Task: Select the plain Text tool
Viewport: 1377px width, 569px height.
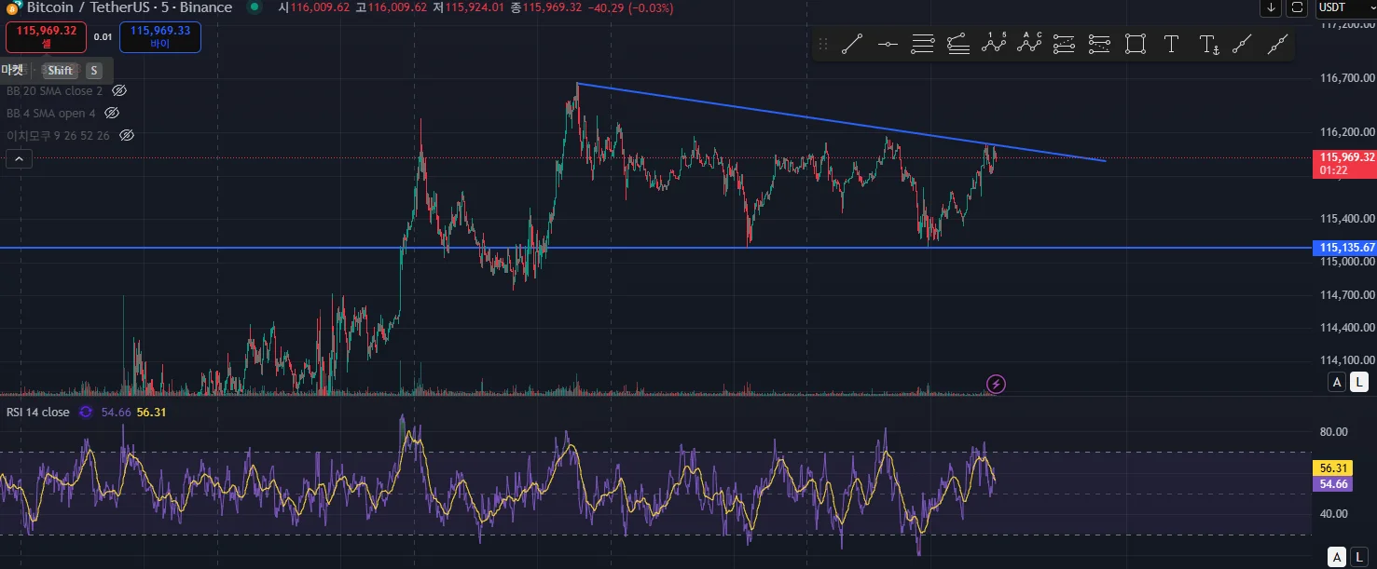Action: click(1171, 44)
